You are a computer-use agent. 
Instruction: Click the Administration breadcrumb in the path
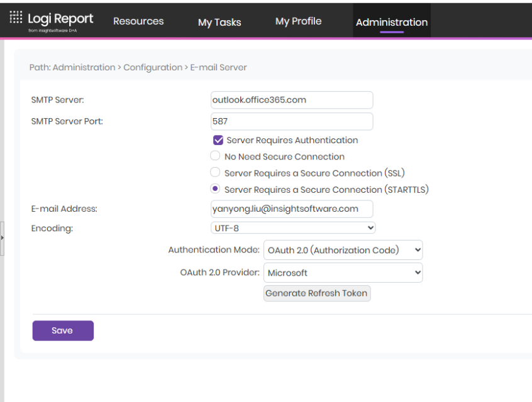coord(84,68)
